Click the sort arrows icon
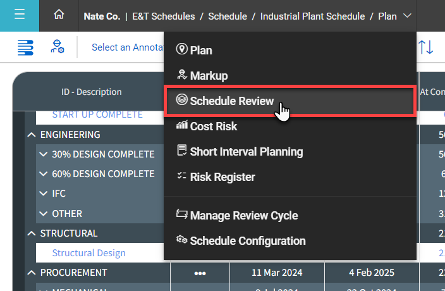 [x=426, y=47]
